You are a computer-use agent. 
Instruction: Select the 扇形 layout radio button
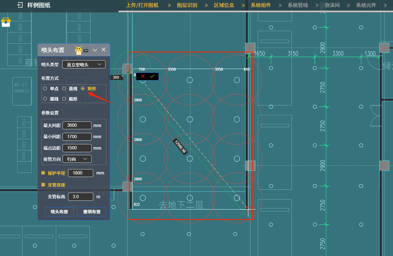point(64,99)
